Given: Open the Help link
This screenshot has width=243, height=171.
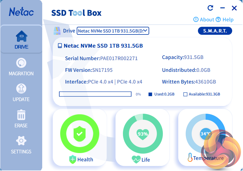Looking at the screenshot, I should click(x=225, y=19).
